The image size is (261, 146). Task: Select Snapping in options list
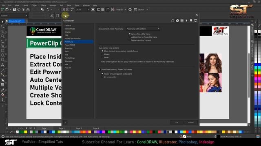69,48
